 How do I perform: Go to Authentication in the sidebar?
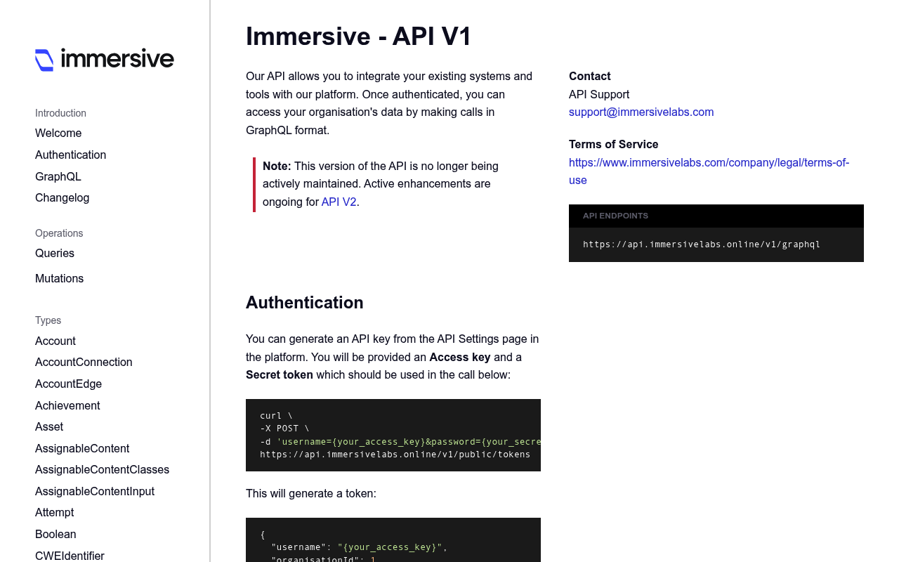(70, 155)
